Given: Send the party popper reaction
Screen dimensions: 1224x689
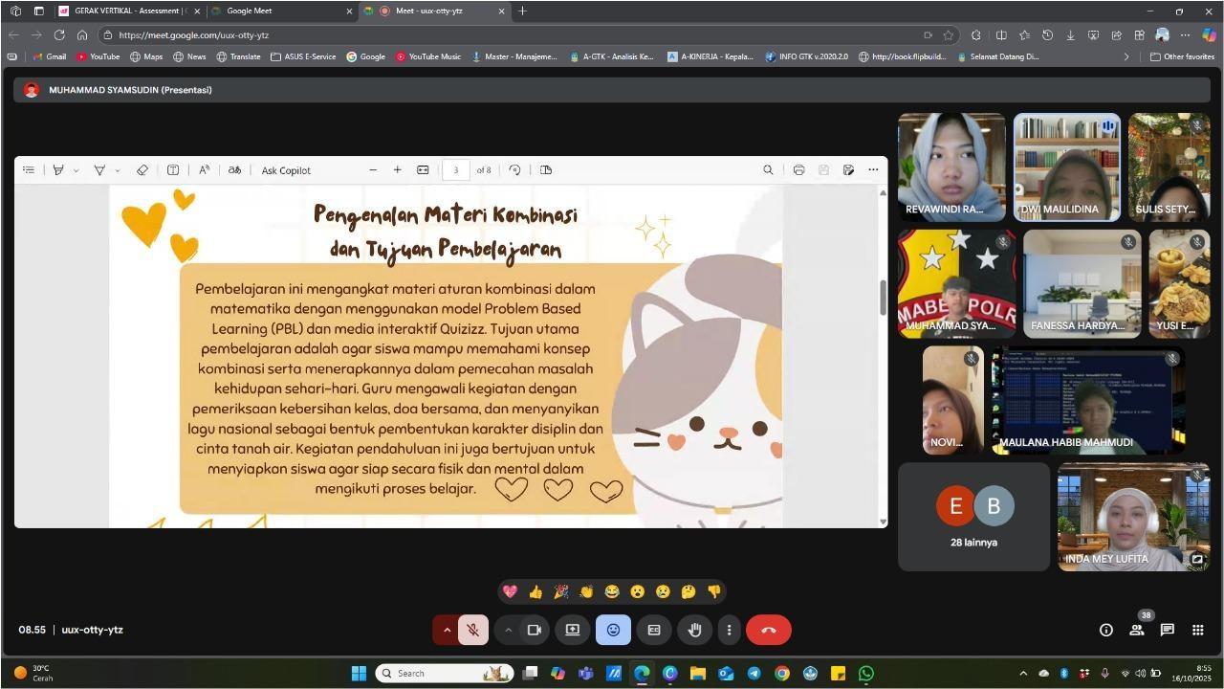Looking at the screenshot, I should pos(561,592).
